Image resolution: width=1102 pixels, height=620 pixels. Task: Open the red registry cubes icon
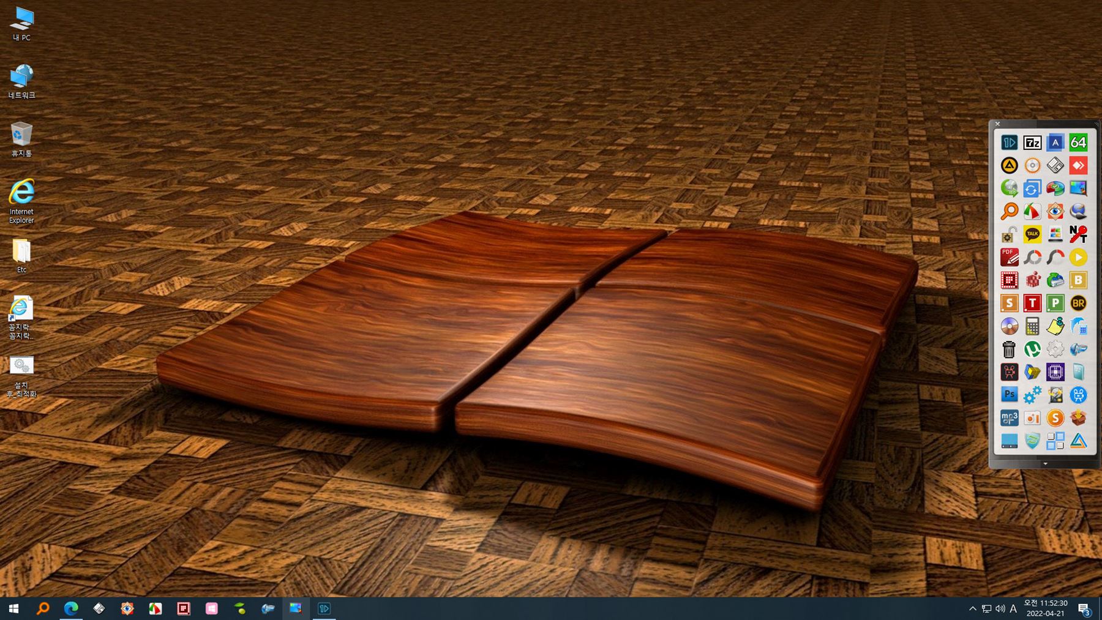[x=1032, y=280]
